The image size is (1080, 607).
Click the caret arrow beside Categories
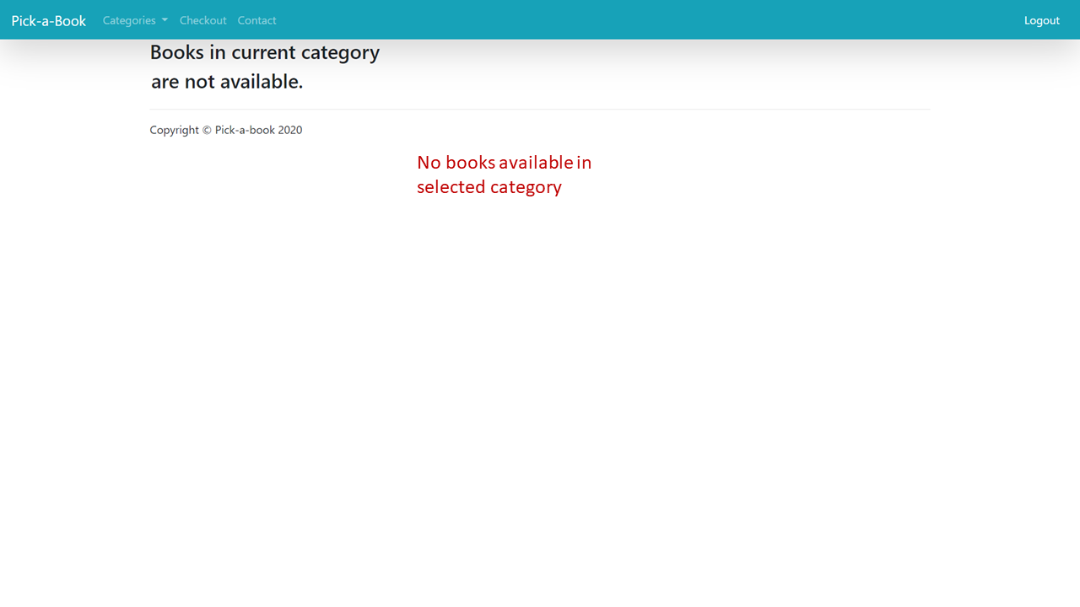coord(165,20)
